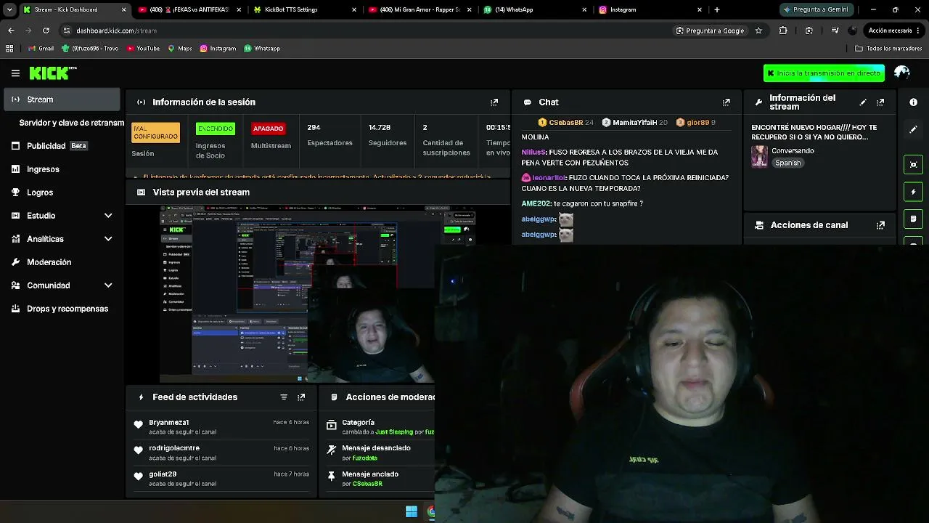Viewport: 929px width, 523px height.
Task: Pop out the Información de la sesión panel
Action: click(494, 102)
